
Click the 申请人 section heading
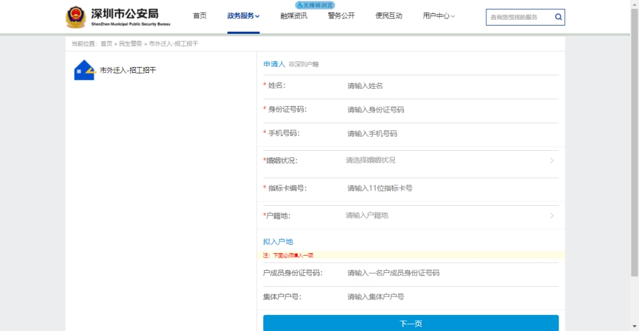click(274, 64)
